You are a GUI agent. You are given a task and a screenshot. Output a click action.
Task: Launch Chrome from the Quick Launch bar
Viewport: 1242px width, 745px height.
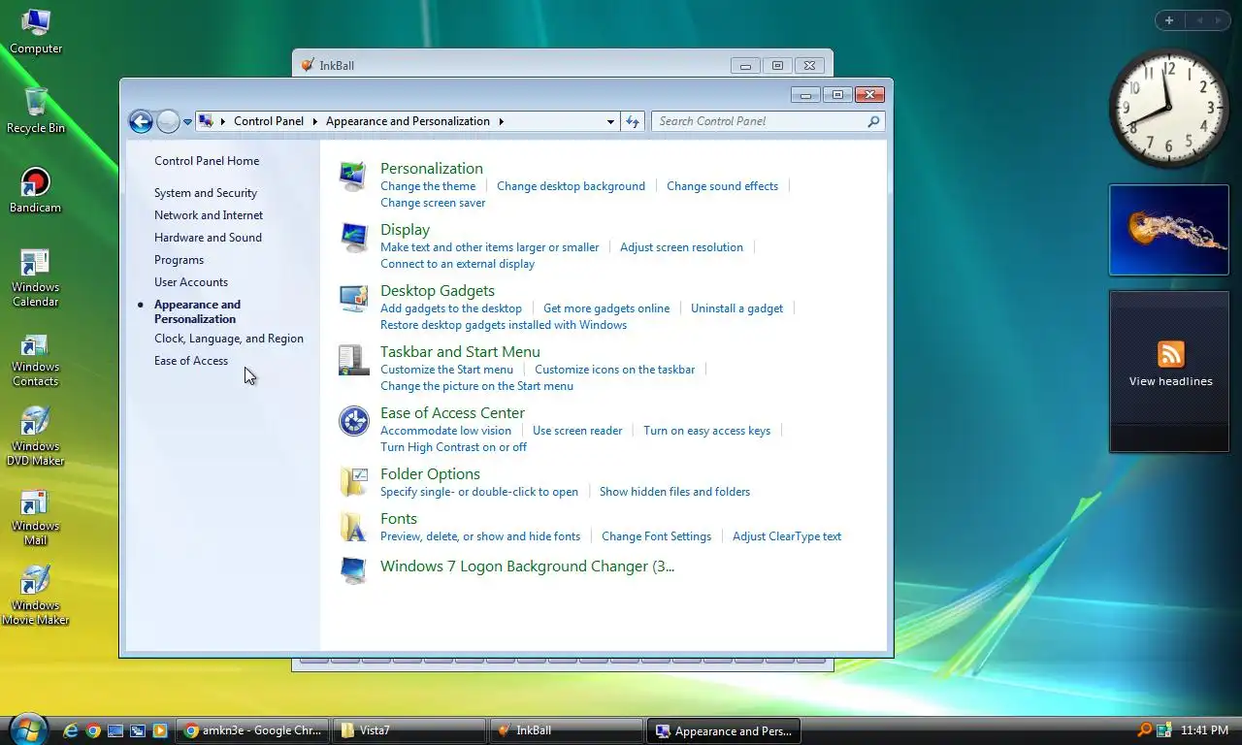pos(93,730)
